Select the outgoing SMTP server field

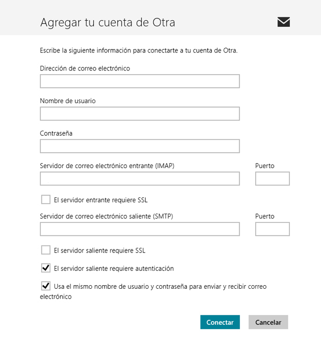[x=140, y=229]
